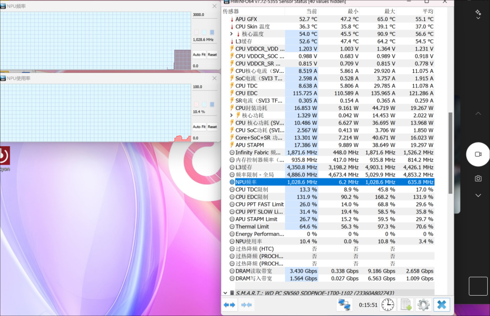Click circle icon on highlighted NPU频率 row
This screenshot has width=490, height=316.
click(x=232, y=182)
